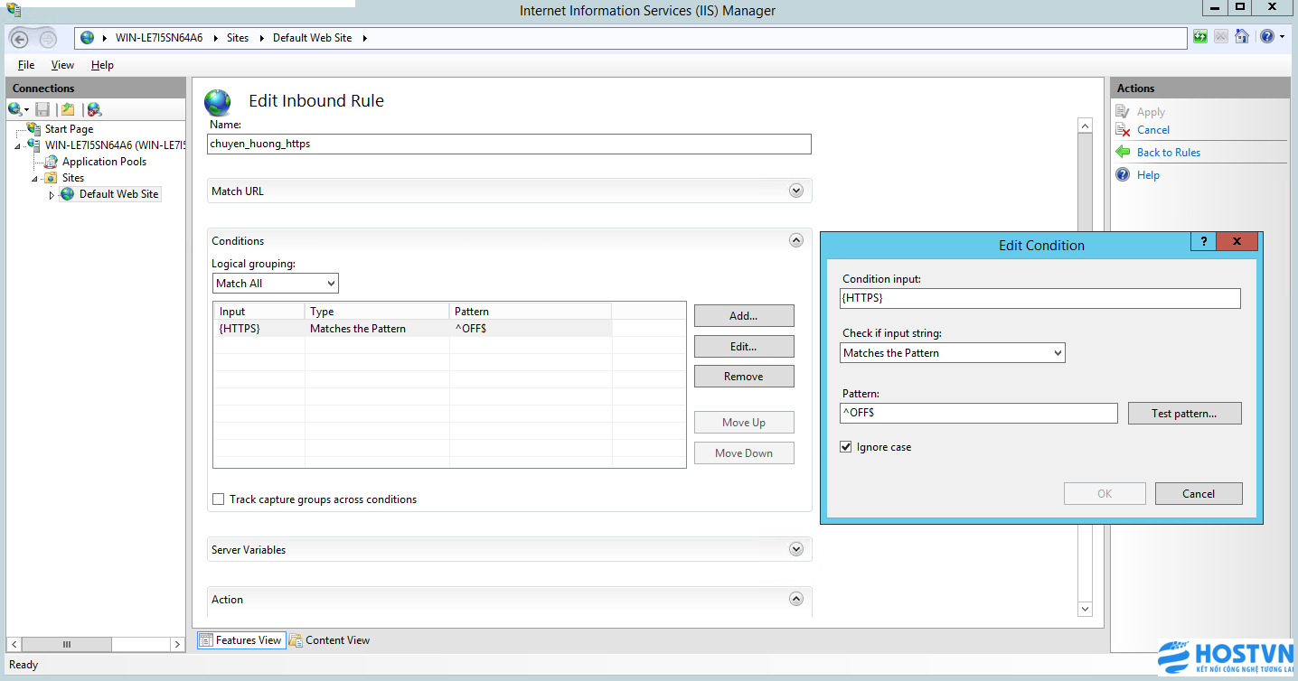This screenshot has height=681, width=1298.
Task: Click Cancel in Edit Condition dialog
Action: [x=1199, y=494]
